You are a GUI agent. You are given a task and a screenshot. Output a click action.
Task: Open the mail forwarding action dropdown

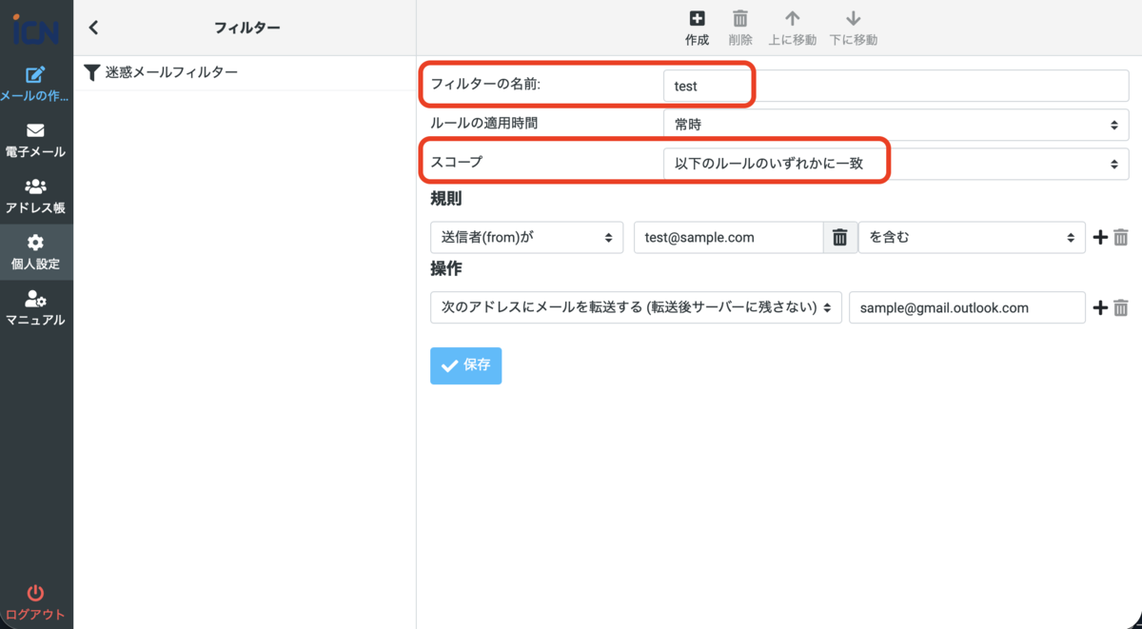coord(634,307)
